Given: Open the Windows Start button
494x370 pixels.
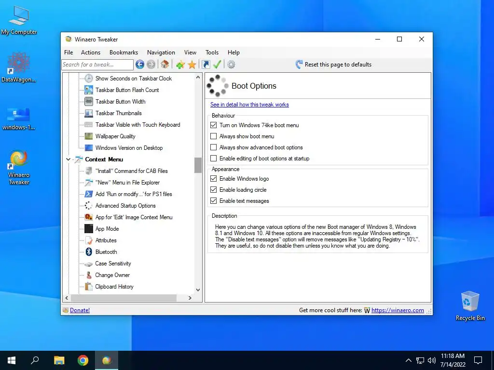Looking at the screenshot, I should (x=12, y=360).
